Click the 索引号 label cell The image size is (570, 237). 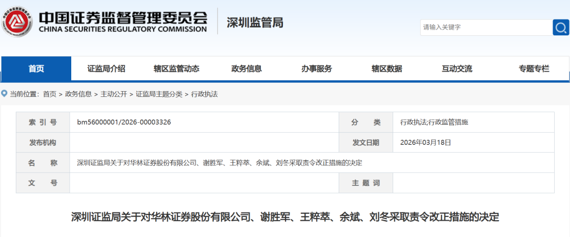[43, 122]
